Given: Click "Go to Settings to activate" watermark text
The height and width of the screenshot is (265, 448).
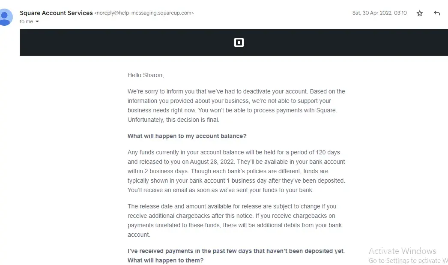Looking at the screenshot, I should pos(406,261).
